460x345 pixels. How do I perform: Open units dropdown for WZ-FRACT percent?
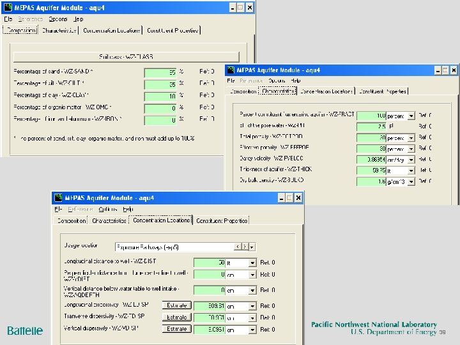(411, 116)
